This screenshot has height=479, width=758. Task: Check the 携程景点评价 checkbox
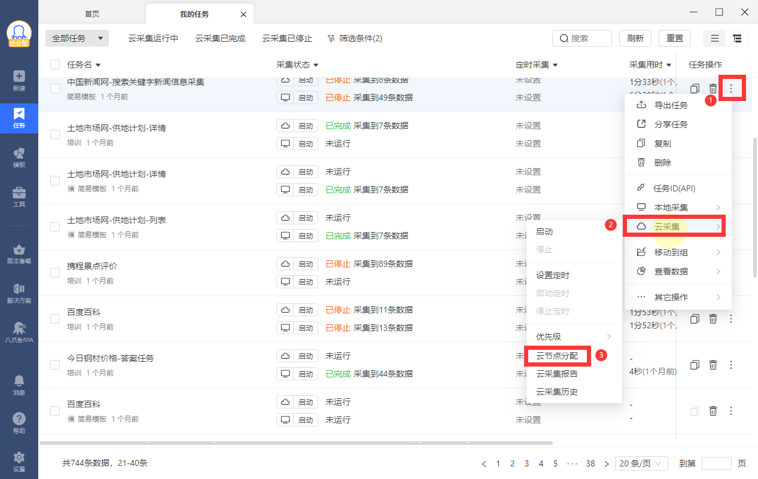[55, 273]
